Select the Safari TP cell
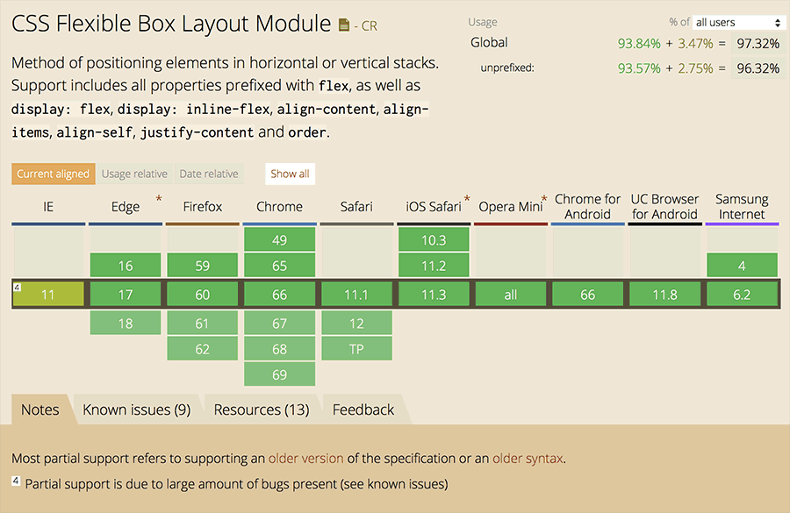 point(356,348)
